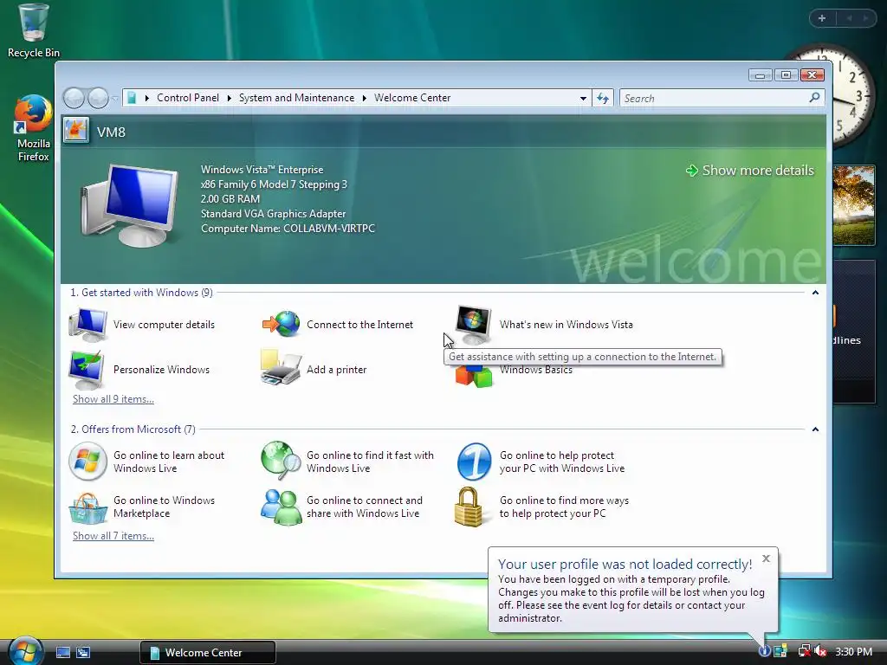Click the muted volume tray icon

[820, 651]
